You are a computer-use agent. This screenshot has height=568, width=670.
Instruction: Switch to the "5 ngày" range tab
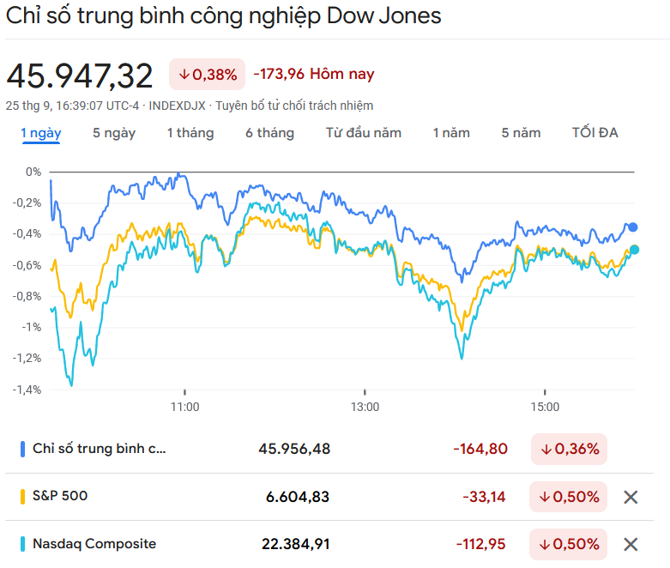pyautogui.click(x=114, y=133)
